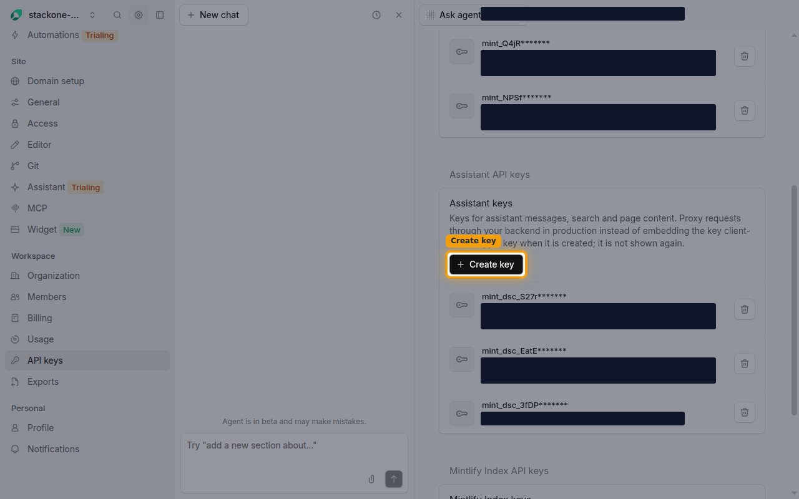This screenshot has width=799, height=499.
Task: Expand the stackone workspace switcher
Action: pos(54,15)
